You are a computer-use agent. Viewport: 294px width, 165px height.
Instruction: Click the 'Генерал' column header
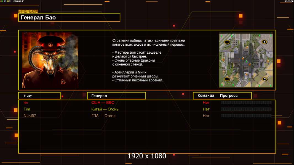pos(116,96)
